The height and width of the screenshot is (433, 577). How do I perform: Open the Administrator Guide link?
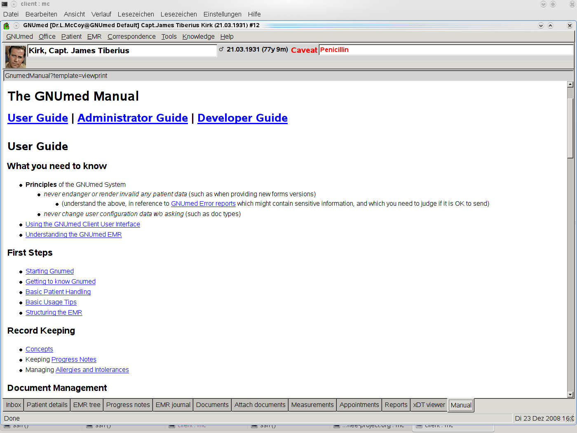click(133, 118)
